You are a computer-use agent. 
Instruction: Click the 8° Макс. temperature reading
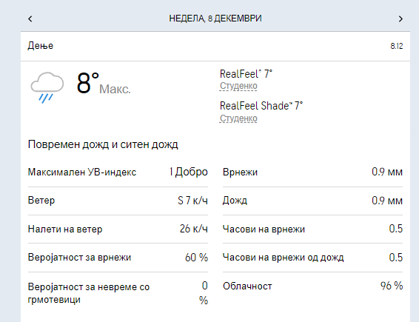tap(104, 84)
